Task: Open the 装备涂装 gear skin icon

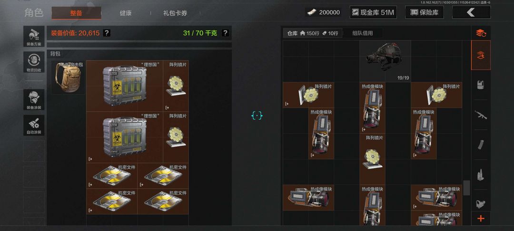Action: point(34,99)
